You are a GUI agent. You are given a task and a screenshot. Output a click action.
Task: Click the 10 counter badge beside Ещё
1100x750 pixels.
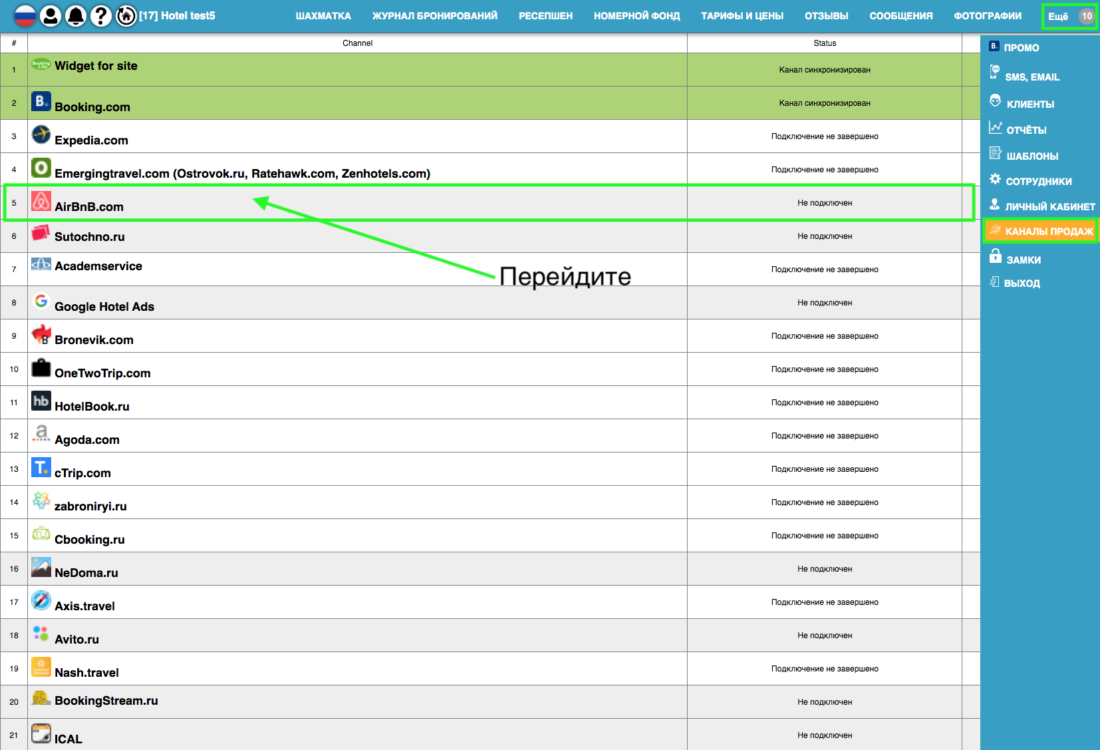(1087, 16)
